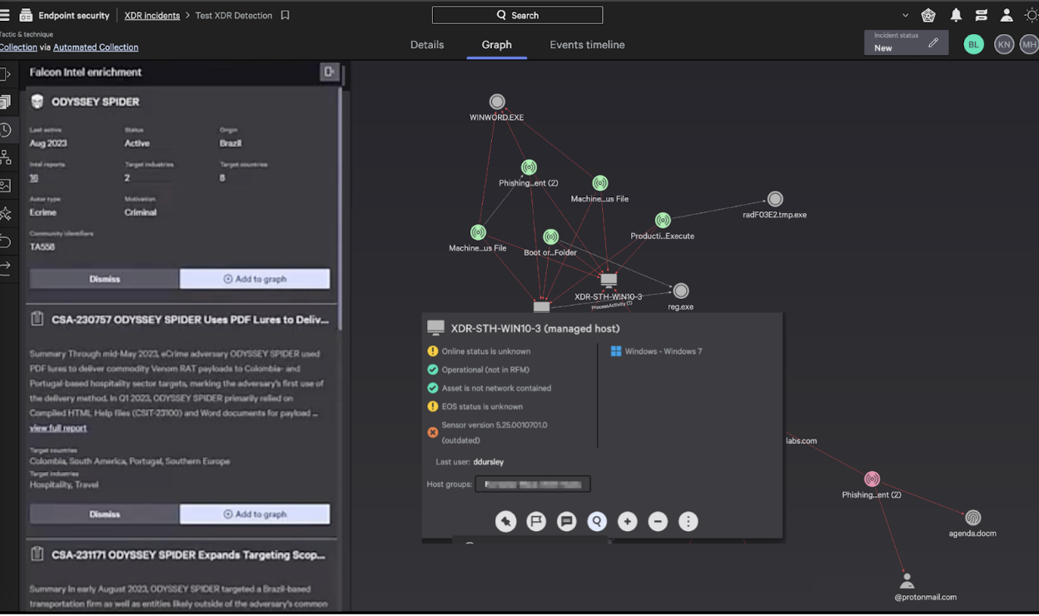
Task: Open the Falcon pentagon icon in header
Action: [928, 15]
